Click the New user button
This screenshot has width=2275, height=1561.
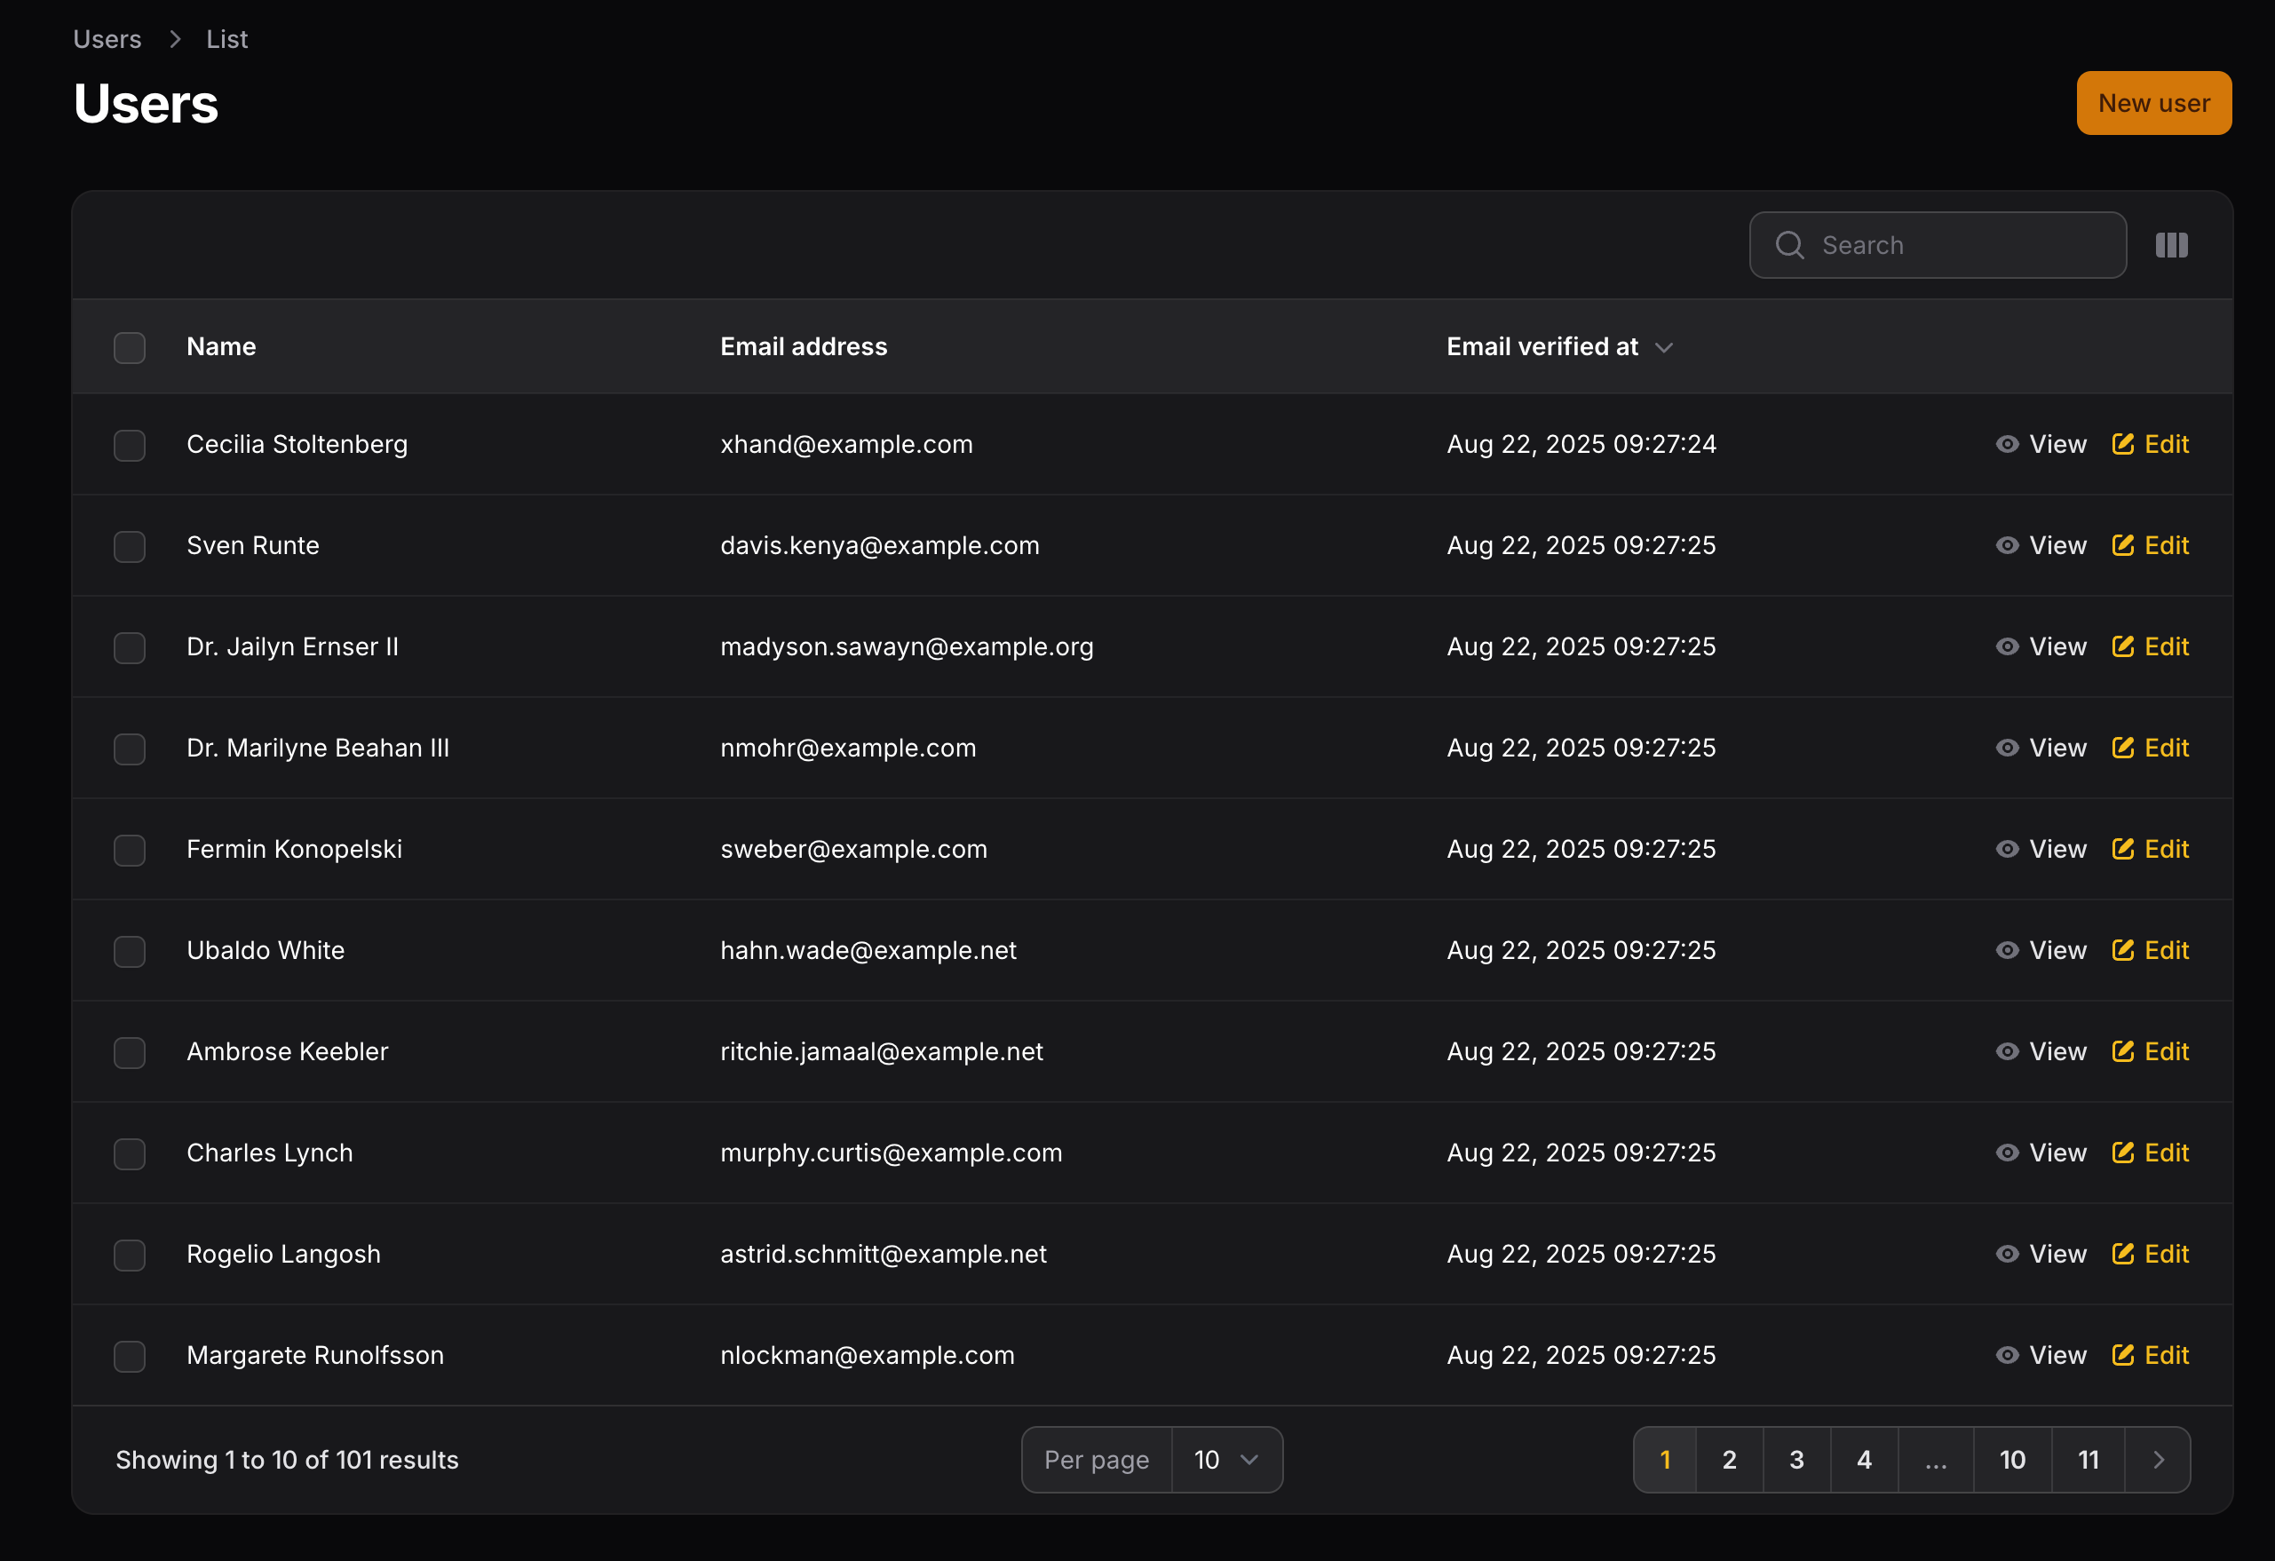point(2153,103)
